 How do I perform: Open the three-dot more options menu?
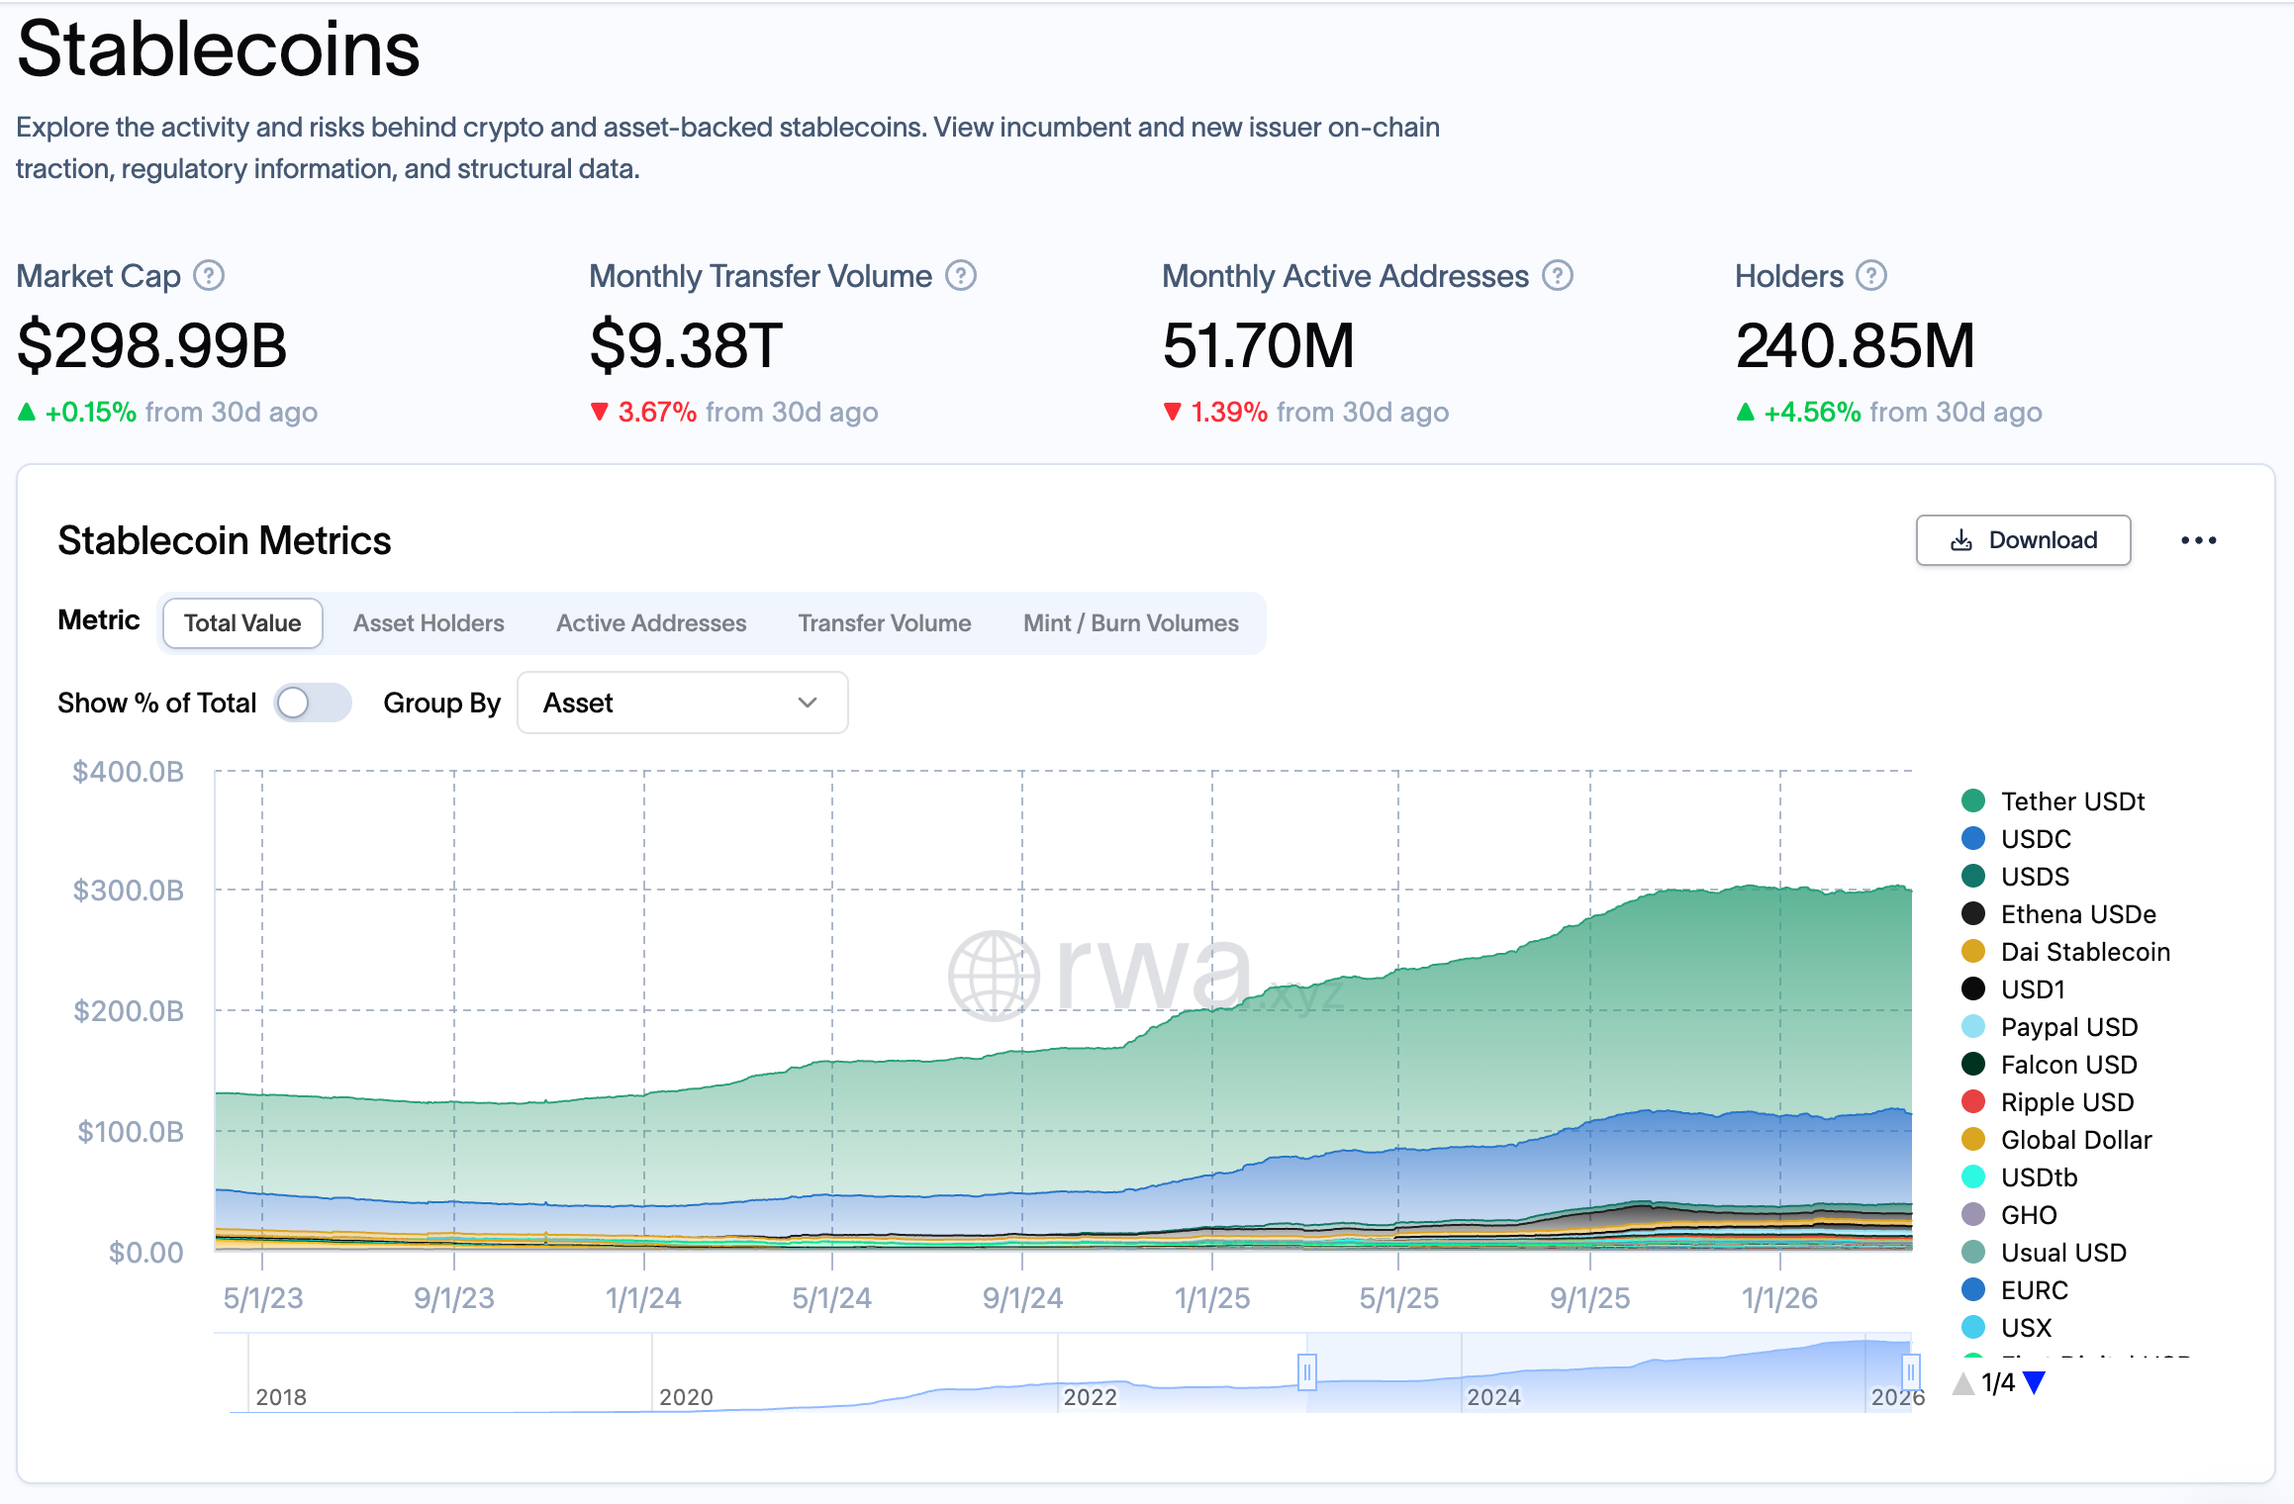coord(2198,540)
